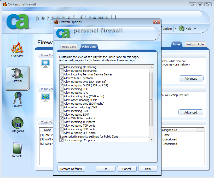Click the options list scroll up arrow
The height and width of the screenshot is (178, 214).
coord(152,67)
